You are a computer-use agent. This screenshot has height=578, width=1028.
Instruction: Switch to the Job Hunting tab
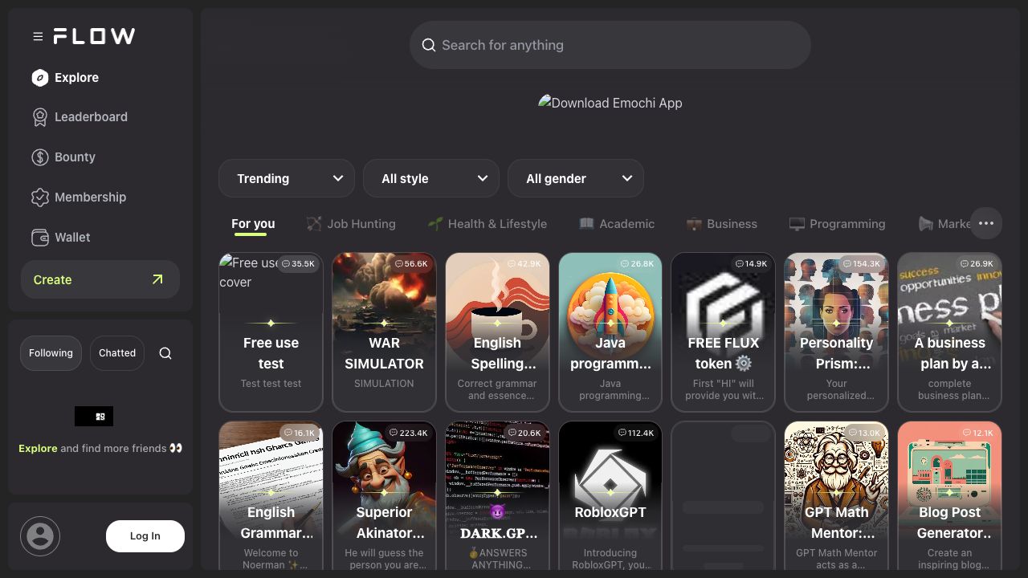(x=351, y=224)
